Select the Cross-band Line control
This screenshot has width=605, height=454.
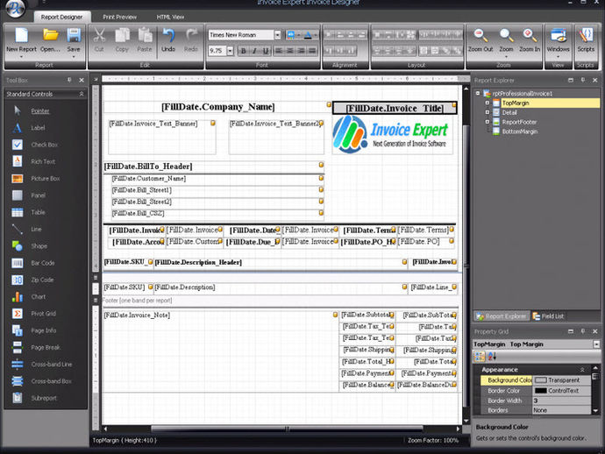coord(52,364)
